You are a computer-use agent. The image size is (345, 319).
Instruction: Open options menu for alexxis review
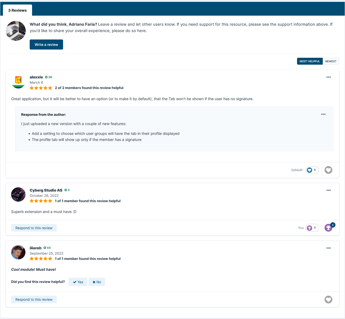[x=329, y=77]
